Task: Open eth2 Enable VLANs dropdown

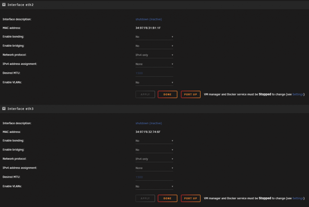Action: coord(154,82)
